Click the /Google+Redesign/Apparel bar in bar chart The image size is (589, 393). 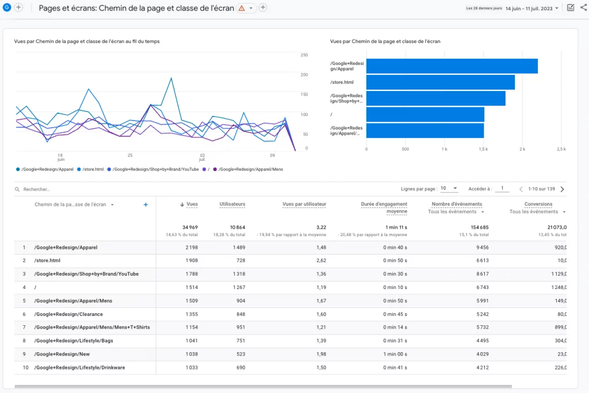tap(452, 66)
